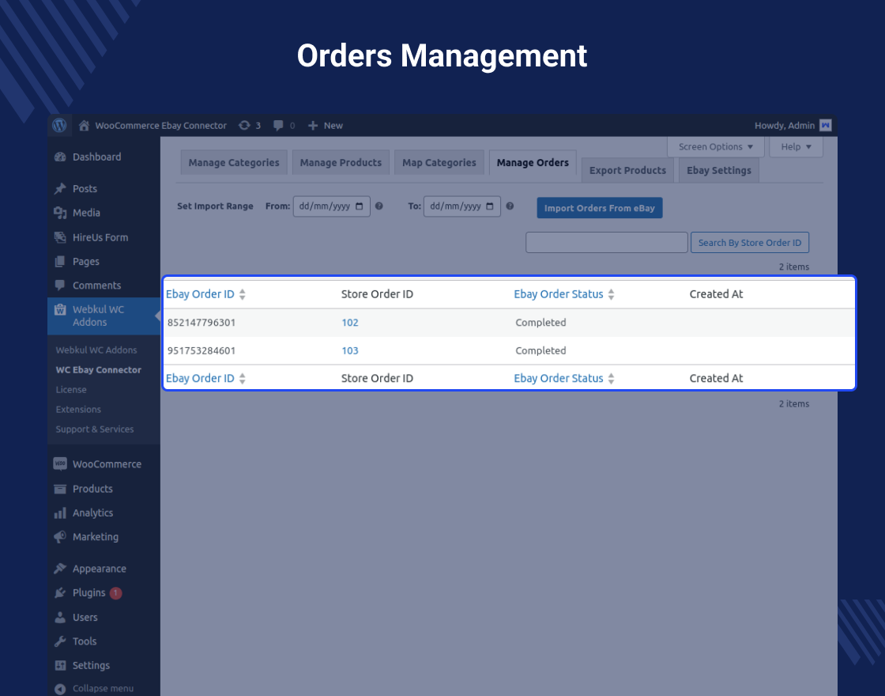Open the Screen Options dropdown
Screen dimensions: 885x696
point(714,146)
